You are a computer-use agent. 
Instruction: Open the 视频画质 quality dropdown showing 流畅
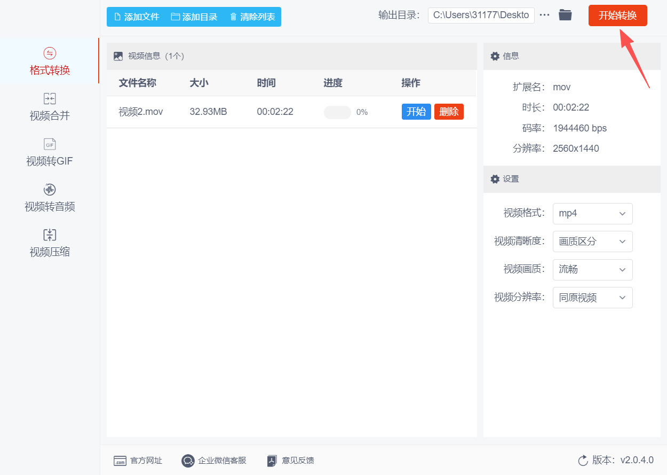click(x=592, y=270)
